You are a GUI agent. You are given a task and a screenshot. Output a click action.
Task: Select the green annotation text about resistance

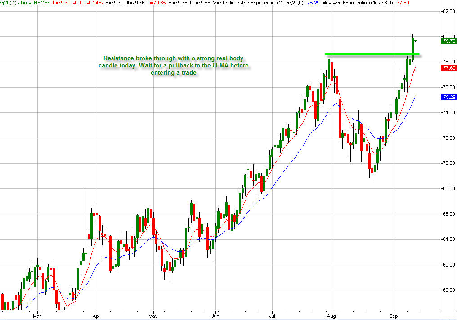174,66
